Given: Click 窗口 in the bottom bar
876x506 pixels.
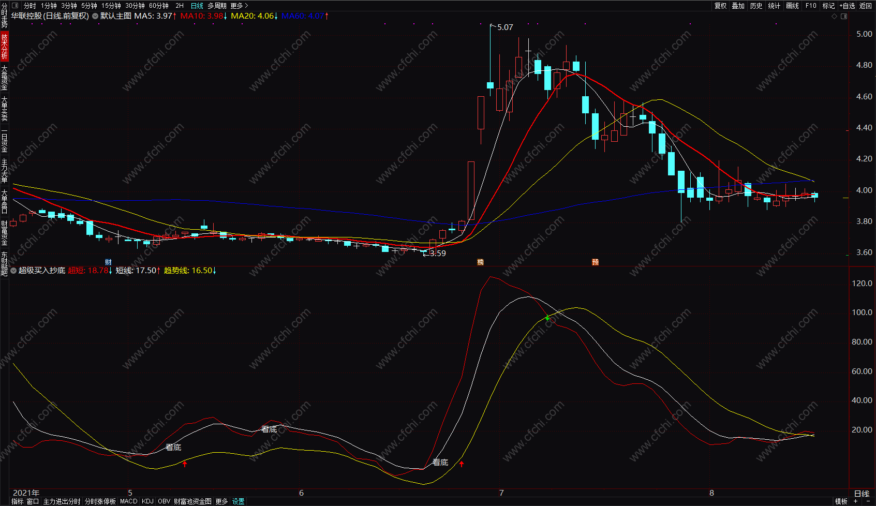Looking at the screenshot, I should click(x=33, y=501).
